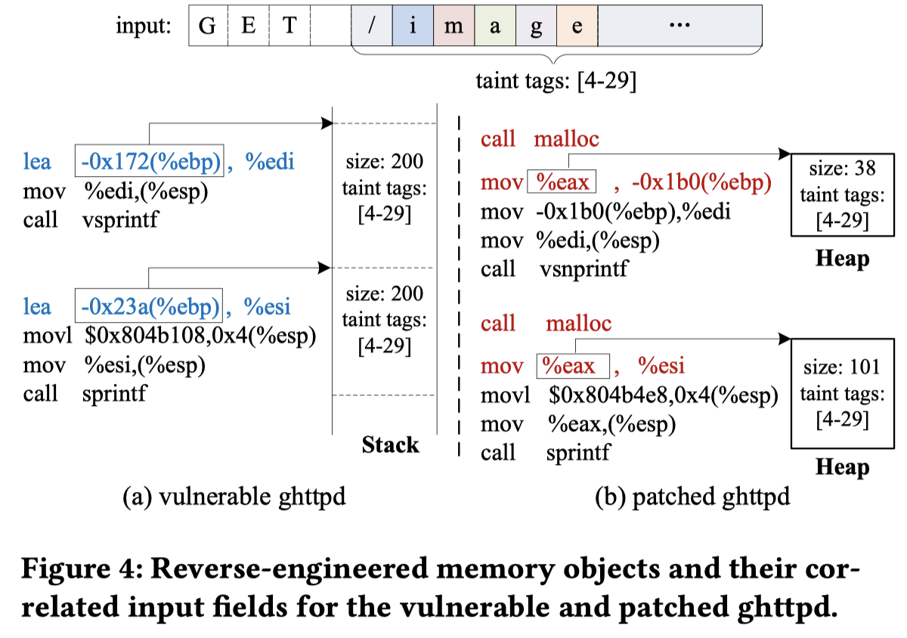Click the letter G in the input row

click(206, 24)
